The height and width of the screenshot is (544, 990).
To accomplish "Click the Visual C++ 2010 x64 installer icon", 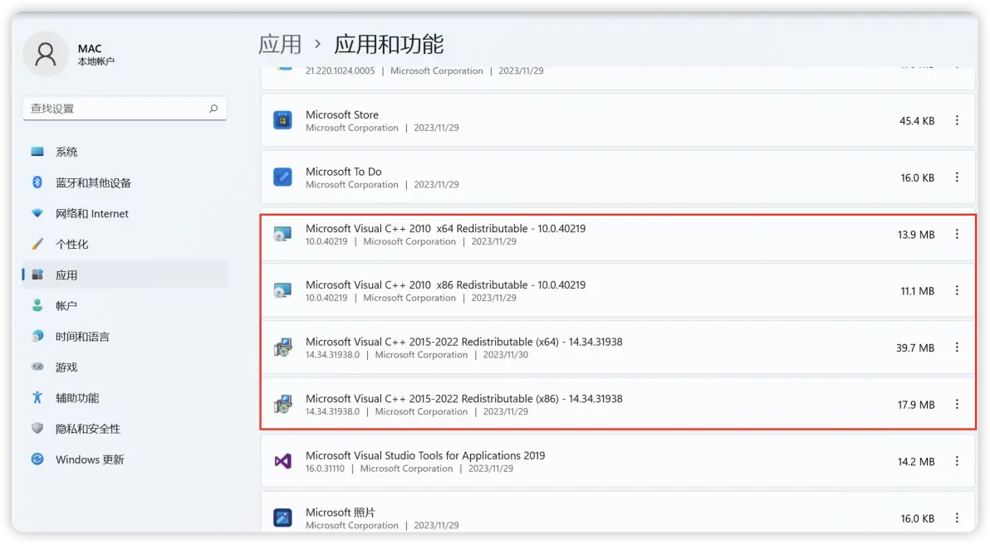I will point(282,234).
